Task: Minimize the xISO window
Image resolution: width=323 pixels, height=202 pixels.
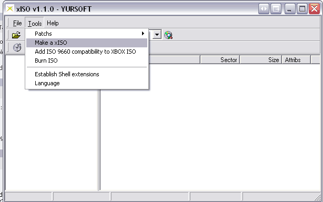Action: pyautogui.click(x=290, y=9)
